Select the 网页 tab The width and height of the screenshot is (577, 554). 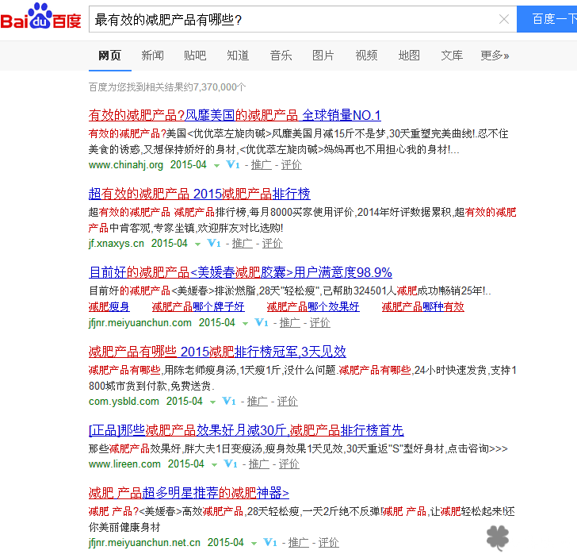(x=109, y=56)
